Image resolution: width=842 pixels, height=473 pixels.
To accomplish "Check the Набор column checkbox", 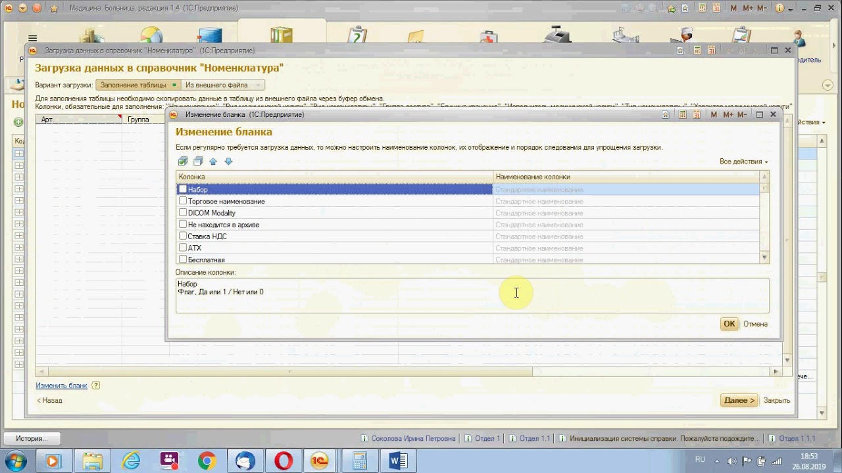I will tap(183, 189).
